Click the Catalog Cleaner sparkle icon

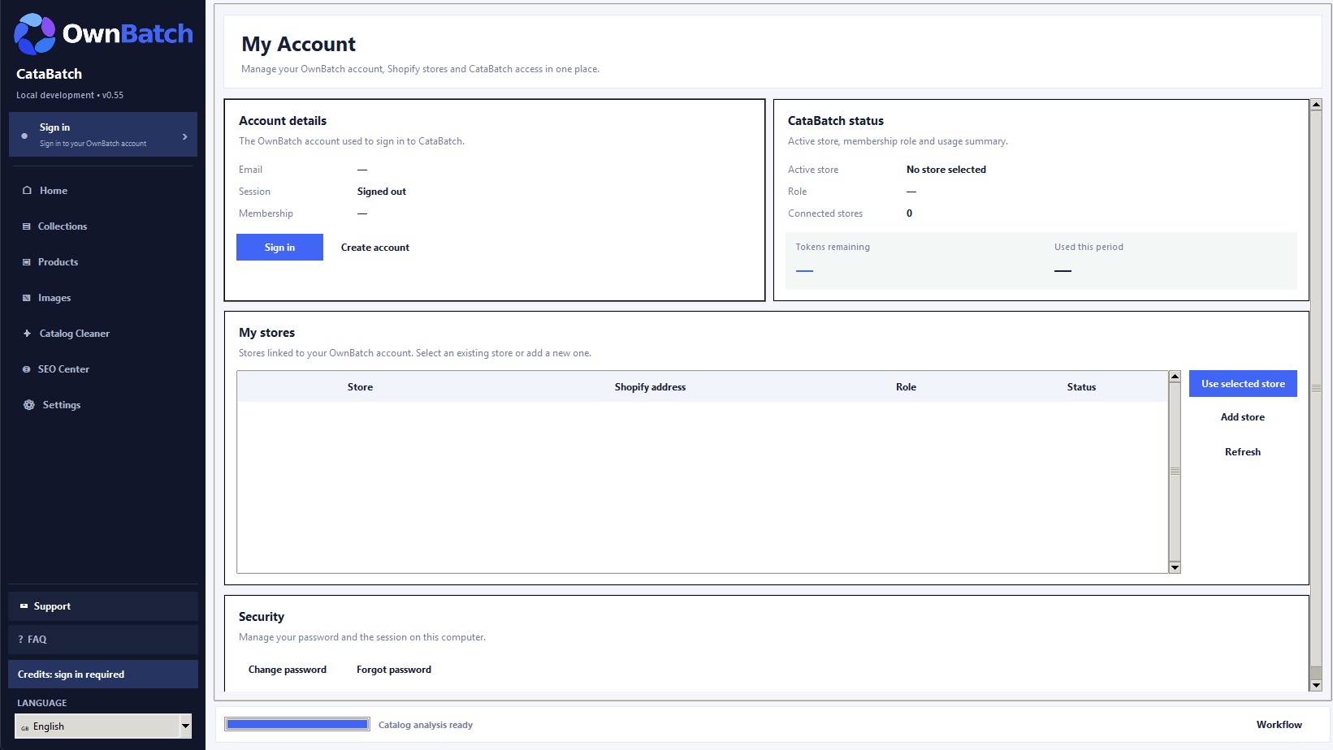point(27,334)
